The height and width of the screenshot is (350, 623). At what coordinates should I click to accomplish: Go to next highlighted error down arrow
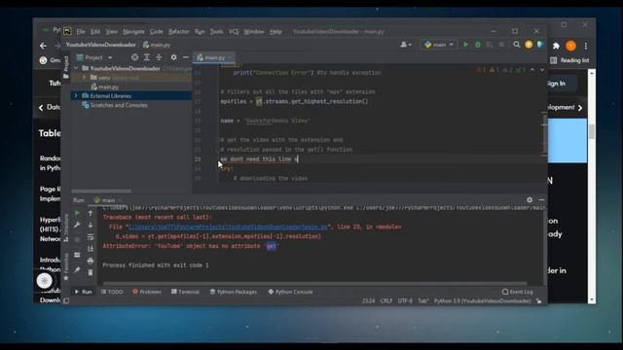pyautogui.click(x=541, y=70)
